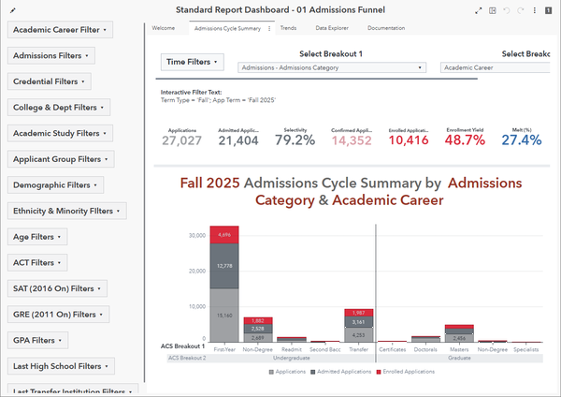Click the First-Year applications bar segment 15,160
This screenshot has height=397, width=561.
click(x=224, y=316)
